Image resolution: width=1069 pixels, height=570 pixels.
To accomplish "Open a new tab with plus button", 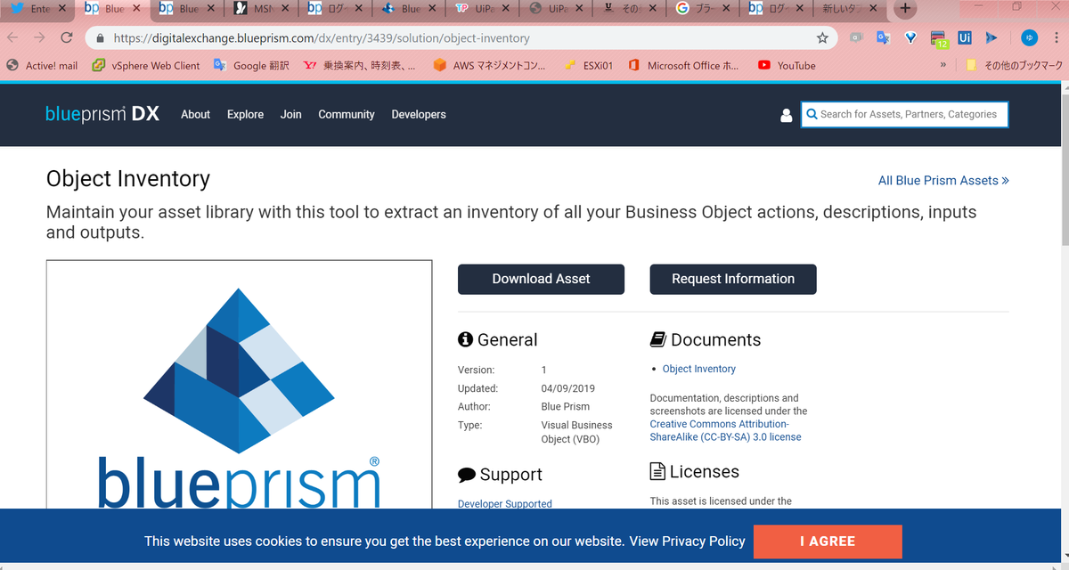I will click(905, 9).
